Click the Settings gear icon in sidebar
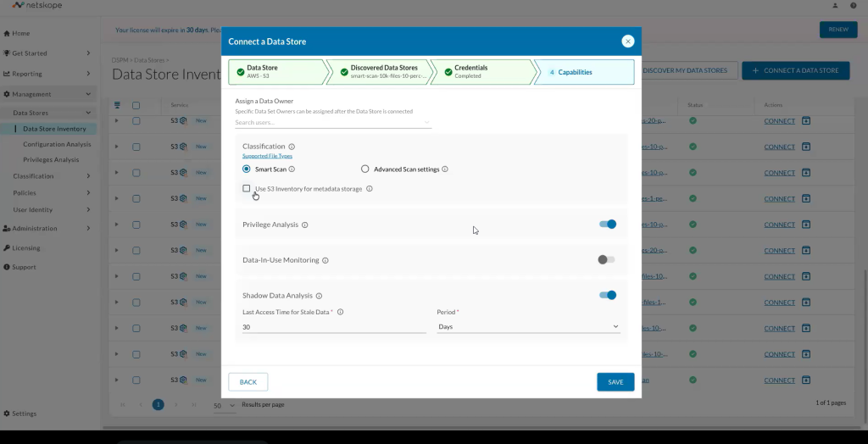 7,413
